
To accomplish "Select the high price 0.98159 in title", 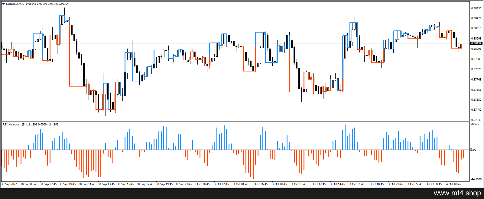I will pyautogui.click(x=42, y=4).
